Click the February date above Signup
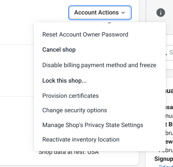173x167 pixels. (x=166, y=150)
